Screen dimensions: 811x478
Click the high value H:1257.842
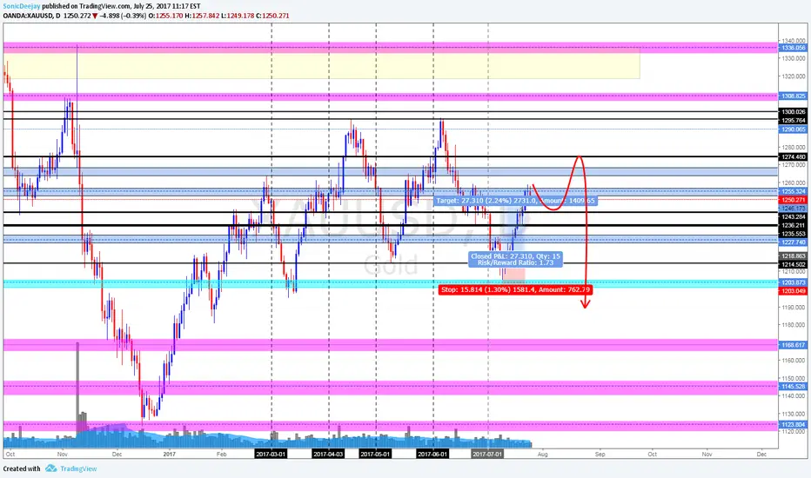tap(202, 16)
